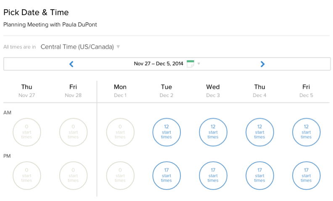
Task: Open the Central Time timezone dropdown
Action: click(x=77, y=47)
